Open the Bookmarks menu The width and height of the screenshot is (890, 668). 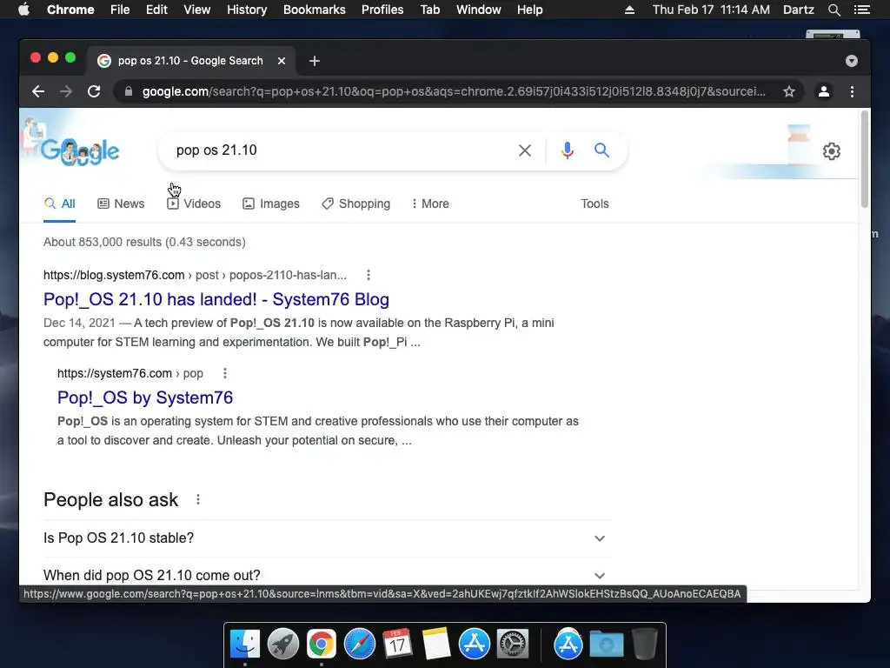(315, 10)
